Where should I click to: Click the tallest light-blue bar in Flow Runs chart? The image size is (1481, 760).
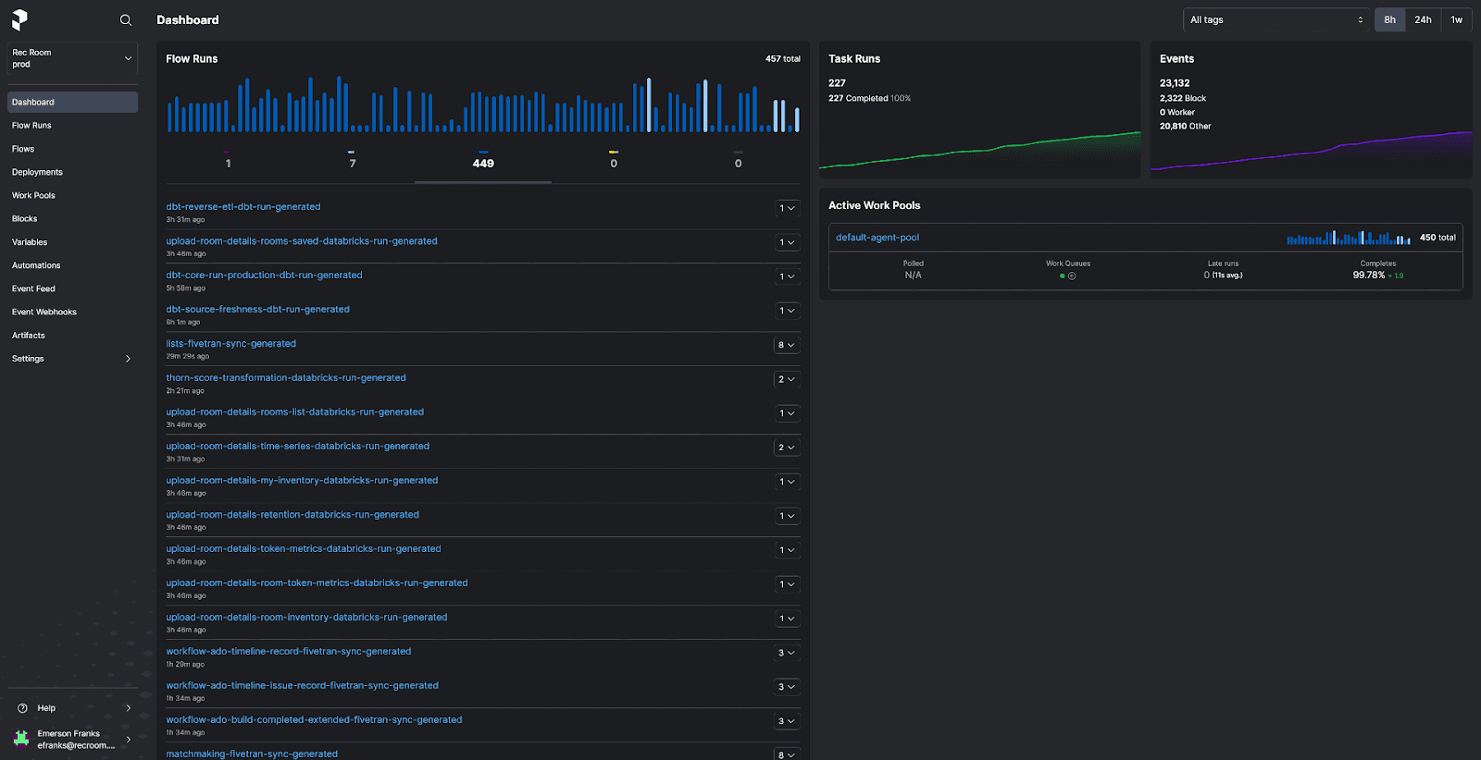(649, 104)
